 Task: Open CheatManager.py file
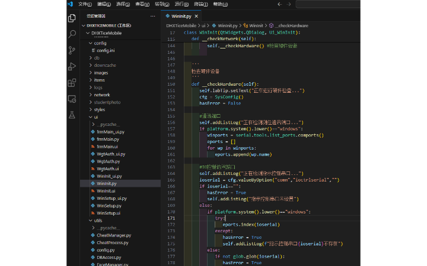click(120, 235)
